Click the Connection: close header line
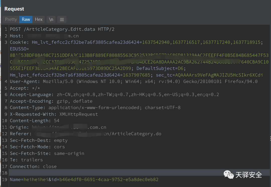 click(33, 166)
